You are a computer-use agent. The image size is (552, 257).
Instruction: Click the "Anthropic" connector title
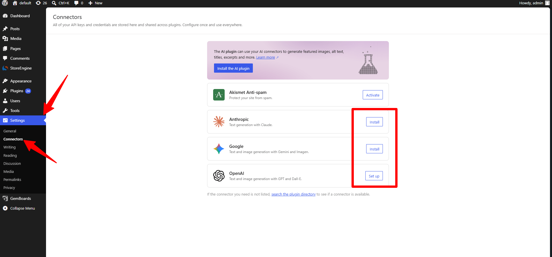[x=239, y=119]
